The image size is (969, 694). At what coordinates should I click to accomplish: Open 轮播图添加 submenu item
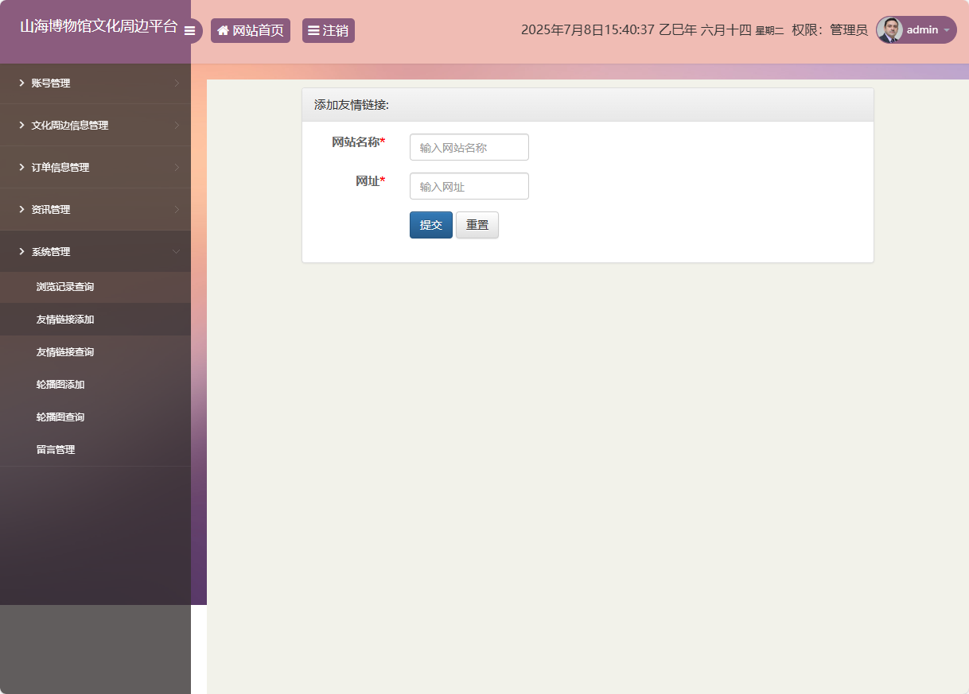95,385
